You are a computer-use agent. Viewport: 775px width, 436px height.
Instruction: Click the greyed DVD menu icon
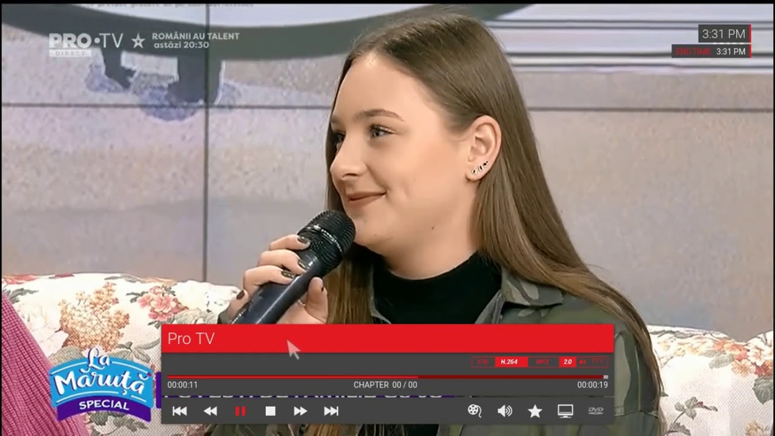click(596, 411)
